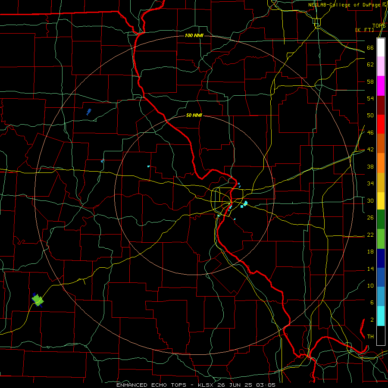388x388 pixels.
Task: Click the legend value '50'
Action: (x=370, y=116)
